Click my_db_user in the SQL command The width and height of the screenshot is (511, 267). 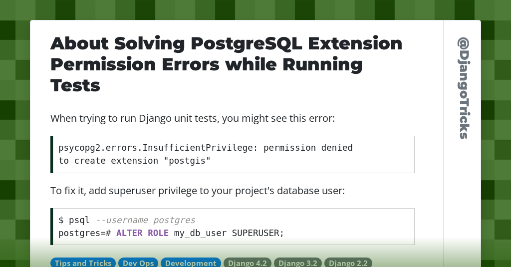pyautogui.click(x=200, y=233)
